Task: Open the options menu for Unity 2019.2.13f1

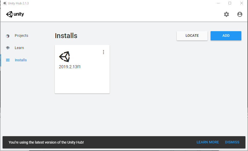Action: click(104, 52)
